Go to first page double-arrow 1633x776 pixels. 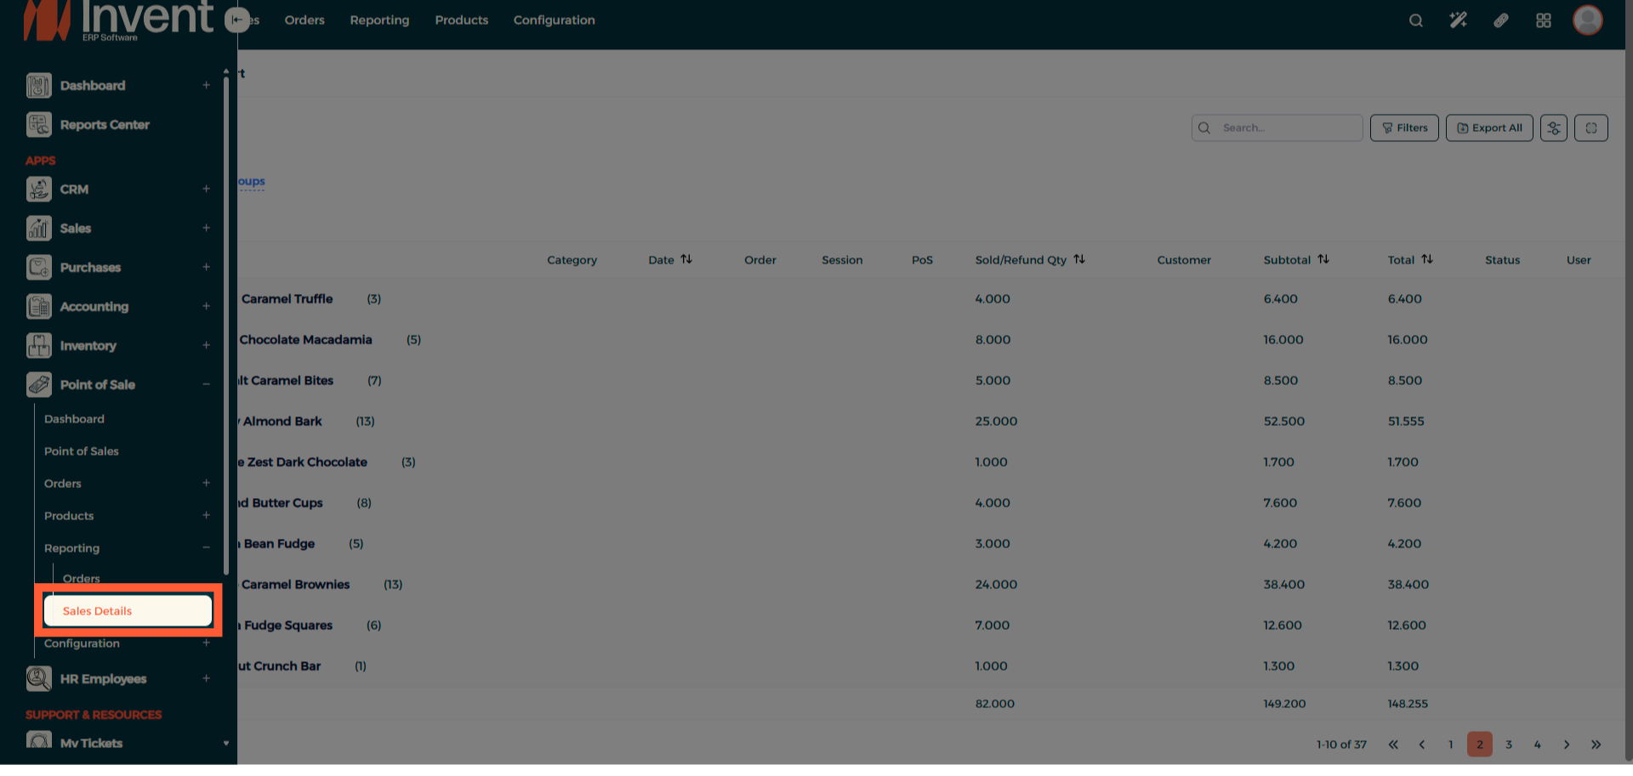pyautogui.click(x=1393, y=745)
